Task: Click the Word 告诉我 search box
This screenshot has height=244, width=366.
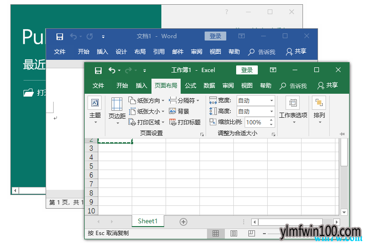Action: click(262, 52)
